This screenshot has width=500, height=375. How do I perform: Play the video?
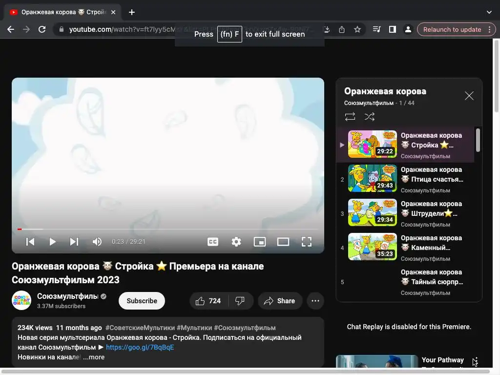pos(53,242)
